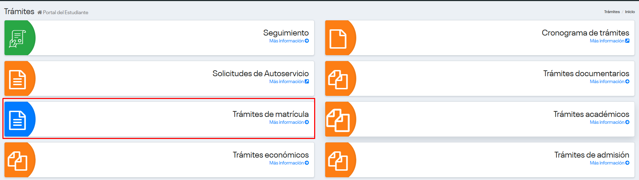Click the green Seguimiento certificate icon
The image size is (639, 180).
pos(17,38)
